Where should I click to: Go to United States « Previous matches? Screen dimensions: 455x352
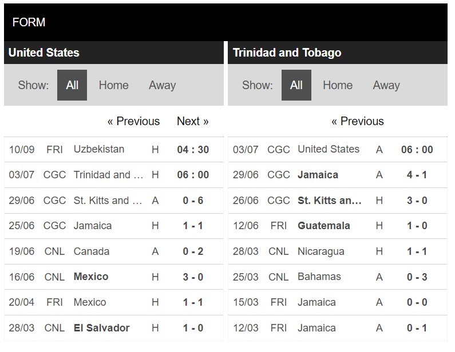(133, 121)
